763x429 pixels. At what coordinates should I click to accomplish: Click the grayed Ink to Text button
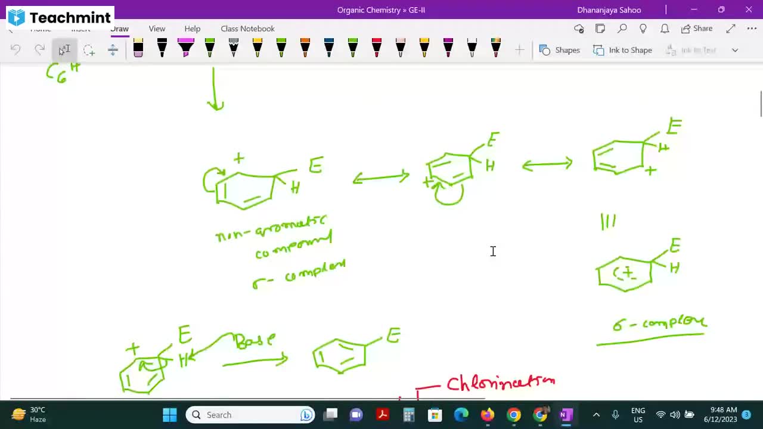690,50
